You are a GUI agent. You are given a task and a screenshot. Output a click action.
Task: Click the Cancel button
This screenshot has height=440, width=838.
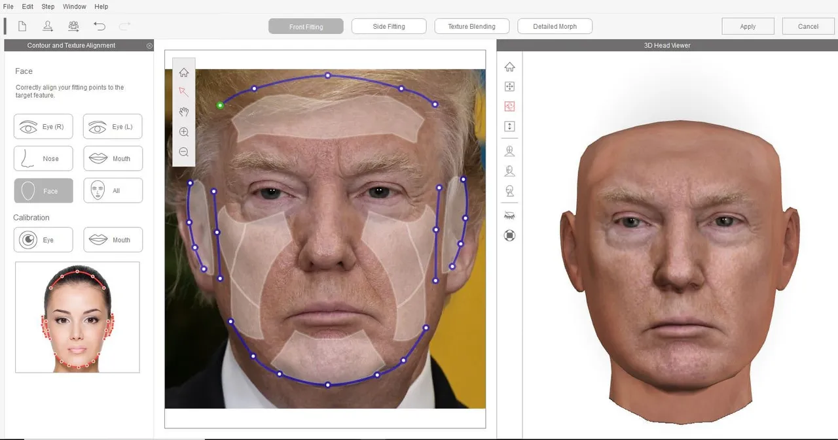[x=808, y=27]
